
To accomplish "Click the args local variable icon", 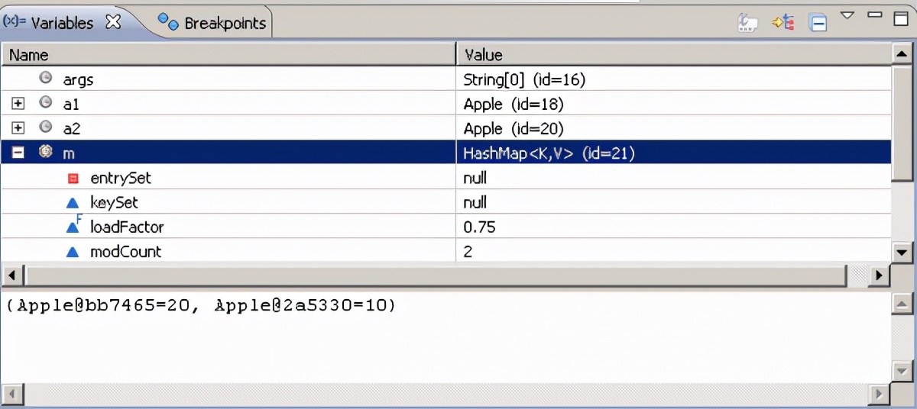I will coord(46,78).
